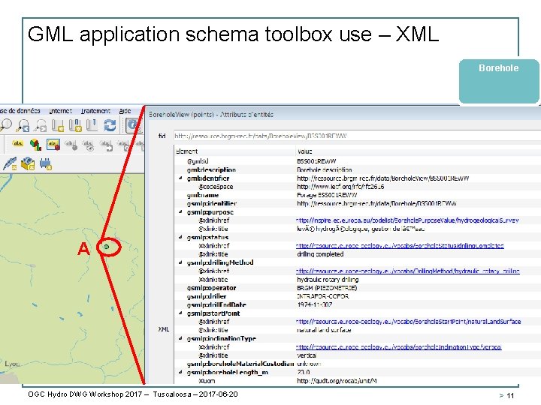Select the @uom row
The height and width of the screenshot is (405, 541).
click(x=358, y=381)
